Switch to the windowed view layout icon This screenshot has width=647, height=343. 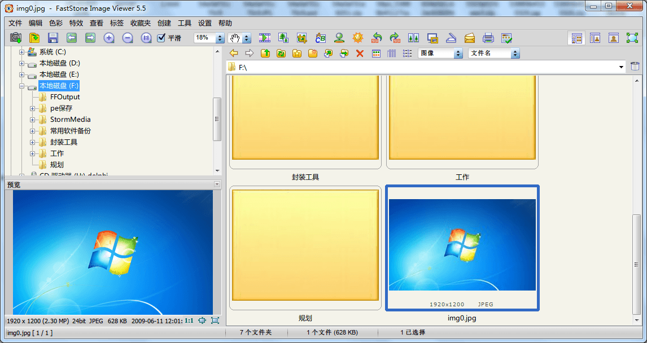click(595, 38)
